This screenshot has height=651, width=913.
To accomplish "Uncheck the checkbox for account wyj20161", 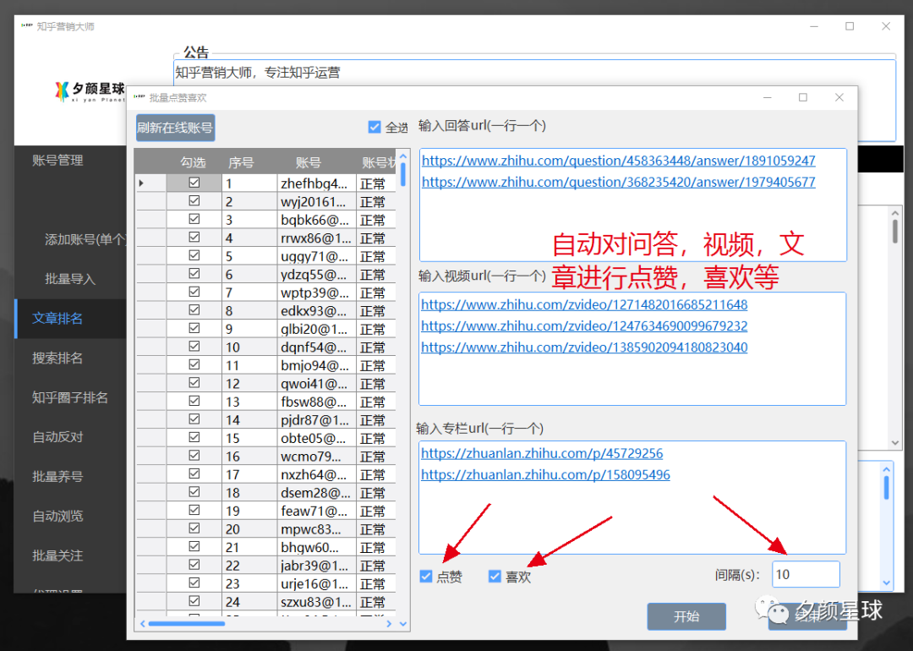I will 194,201.
